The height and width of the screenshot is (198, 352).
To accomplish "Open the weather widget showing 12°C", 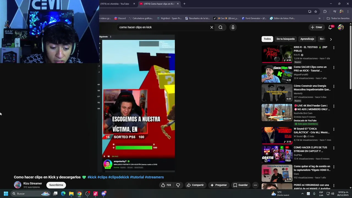I will pyautogui.click(x=280, y=194).
